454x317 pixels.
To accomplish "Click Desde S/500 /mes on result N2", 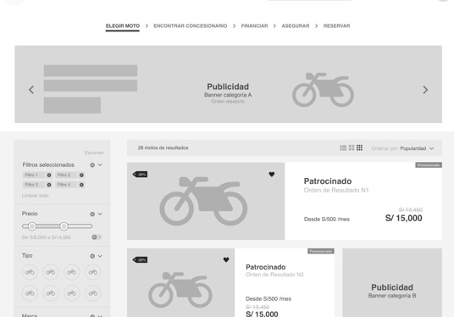I will [x=269, y=298].
